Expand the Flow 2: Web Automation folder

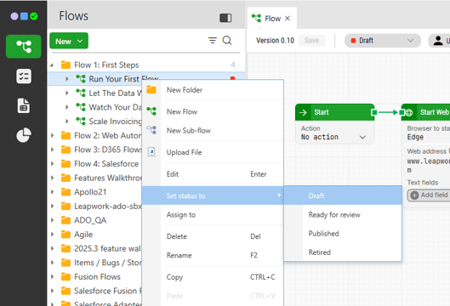pyautogui.click(x=52, y=135)
